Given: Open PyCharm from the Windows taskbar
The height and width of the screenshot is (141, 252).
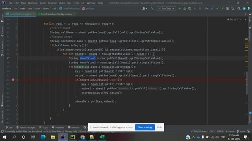Looking at the screenshot, I should tap(72, 137).
